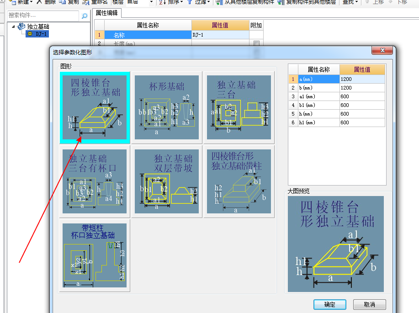Select the 四棱锥台形独立基础带柱 shape thumbnail
The image size is (419, 313).
tap(239, 181)
